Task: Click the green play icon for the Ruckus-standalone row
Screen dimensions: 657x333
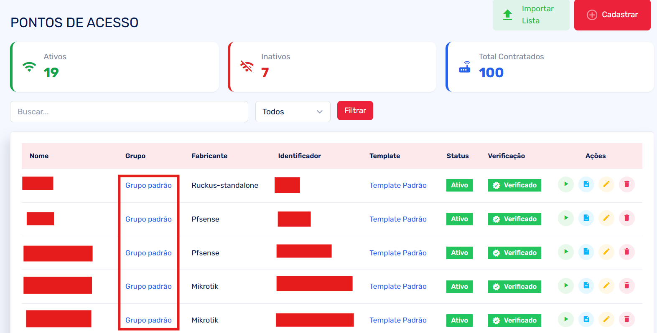Action: point(565,184)
